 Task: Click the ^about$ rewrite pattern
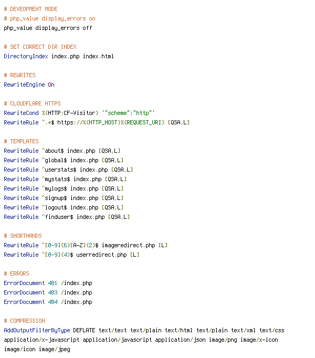(53, 151)
